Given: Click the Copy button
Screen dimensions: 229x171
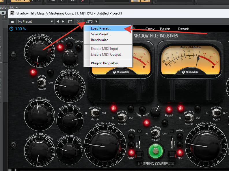Looking at the screenshot, I should click(x=150, y=29).
